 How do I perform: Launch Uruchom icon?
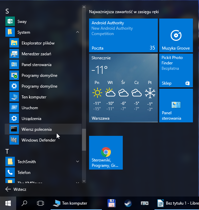[x=14, y=108]
